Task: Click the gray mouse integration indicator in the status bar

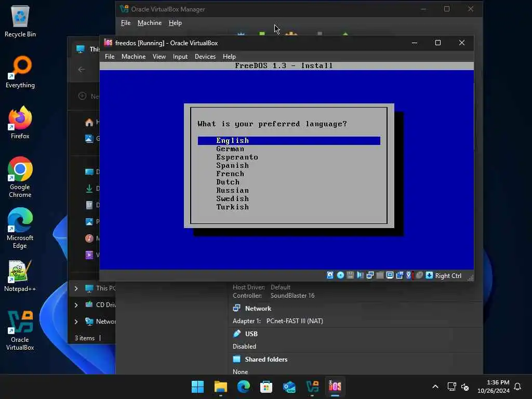Action: 419,275
